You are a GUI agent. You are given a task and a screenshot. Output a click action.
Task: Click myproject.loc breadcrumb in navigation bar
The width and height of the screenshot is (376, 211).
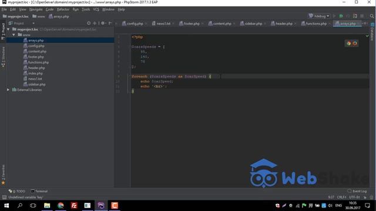click(x=16, y=16)
